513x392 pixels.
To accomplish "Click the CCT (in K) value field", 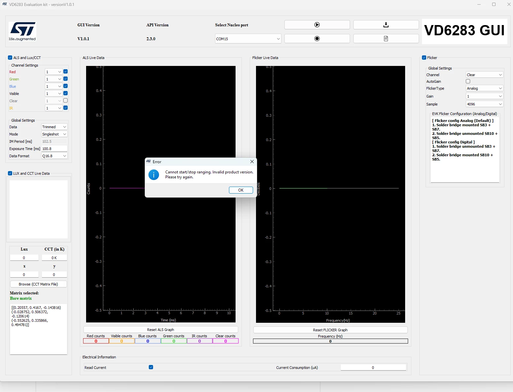I will [54, 258].
